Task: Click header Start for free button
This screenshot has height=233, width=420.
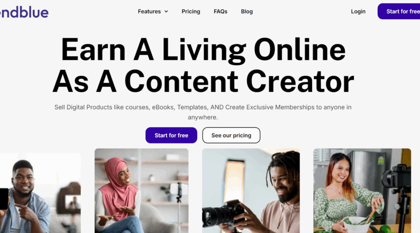Action: 399,11
